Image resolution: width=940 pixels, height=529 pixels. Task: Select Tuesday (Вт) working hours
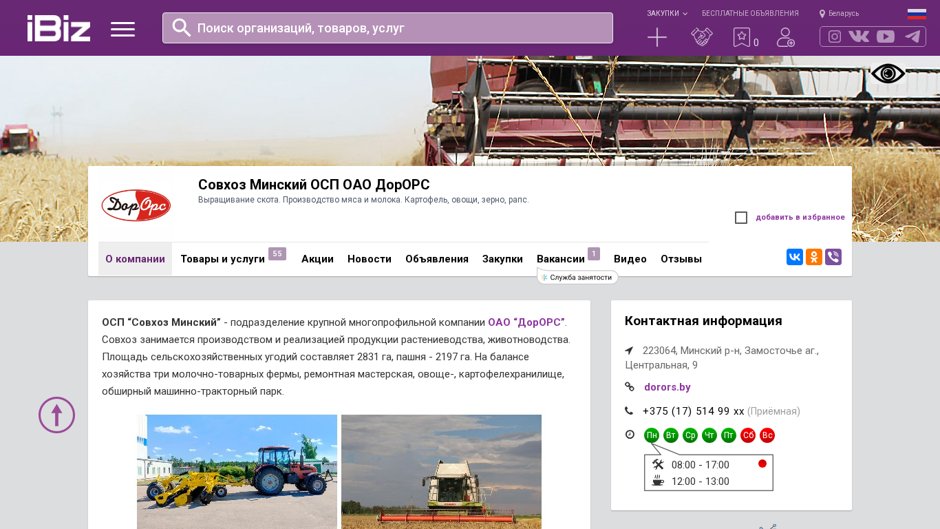671,435
